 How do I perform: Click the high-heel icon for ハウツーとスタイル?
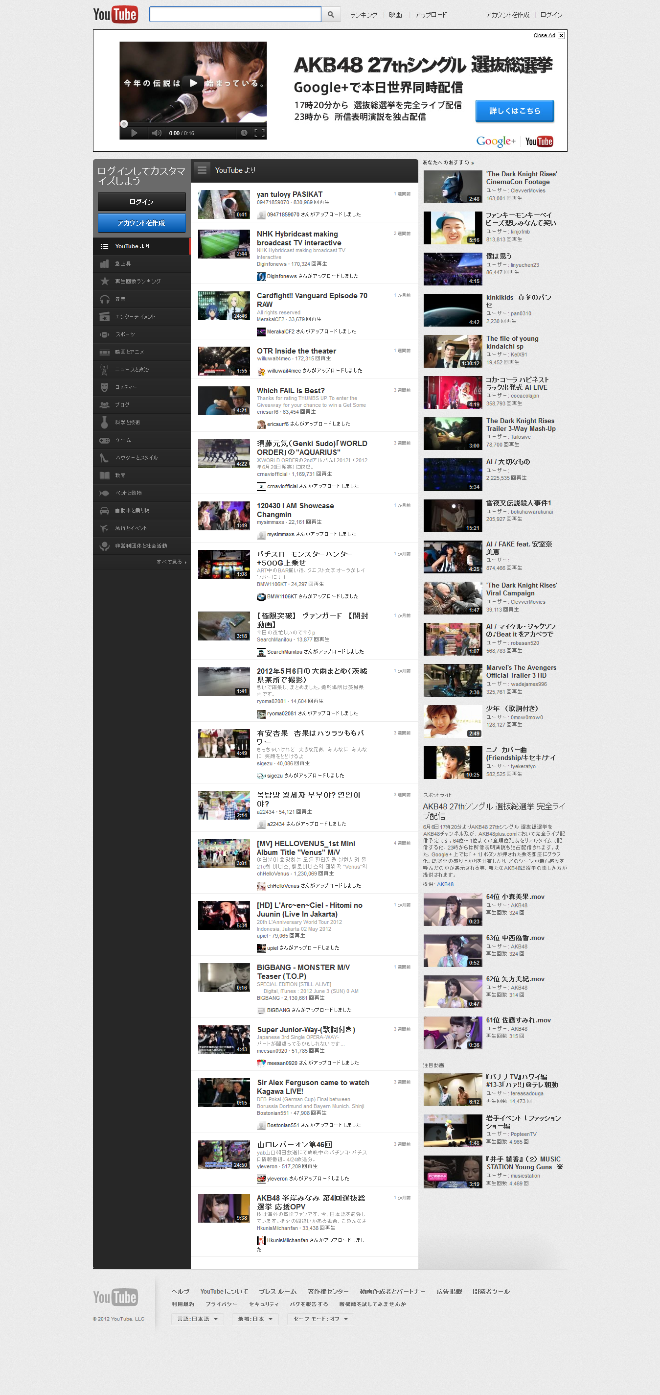pyautogui.click(x=104, y=458)
